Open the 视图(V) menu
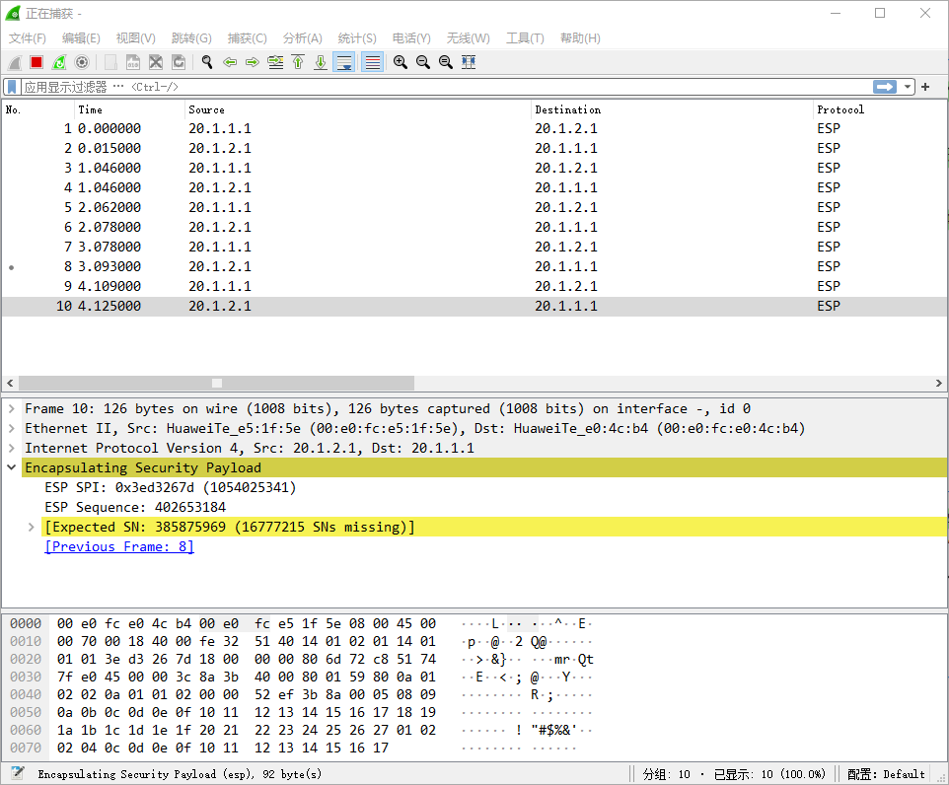This screenshot has height=785, width=949. [135, 38]
